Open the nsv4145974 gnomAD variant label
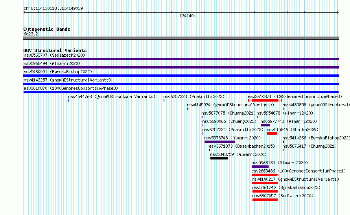The width and height of the screenshot is (350, 215). (230, 105)
